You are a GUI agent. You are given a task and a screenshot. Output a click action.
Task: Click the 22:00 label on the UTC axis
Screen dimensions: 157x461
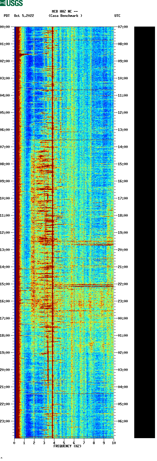(123, 284)
